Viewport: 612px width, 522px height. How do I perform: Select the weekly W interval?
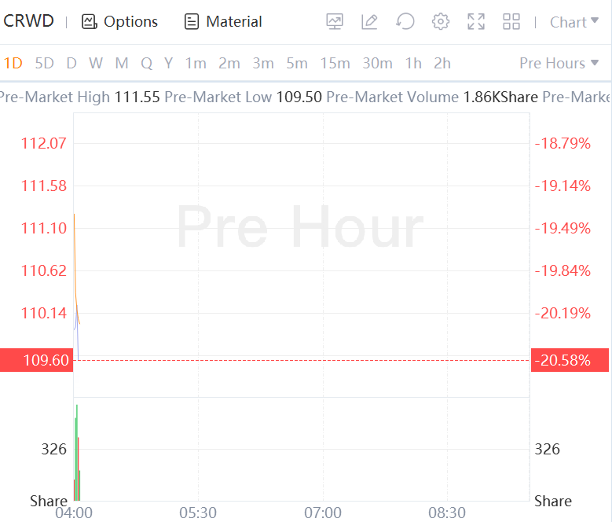[x=96, y=63]
